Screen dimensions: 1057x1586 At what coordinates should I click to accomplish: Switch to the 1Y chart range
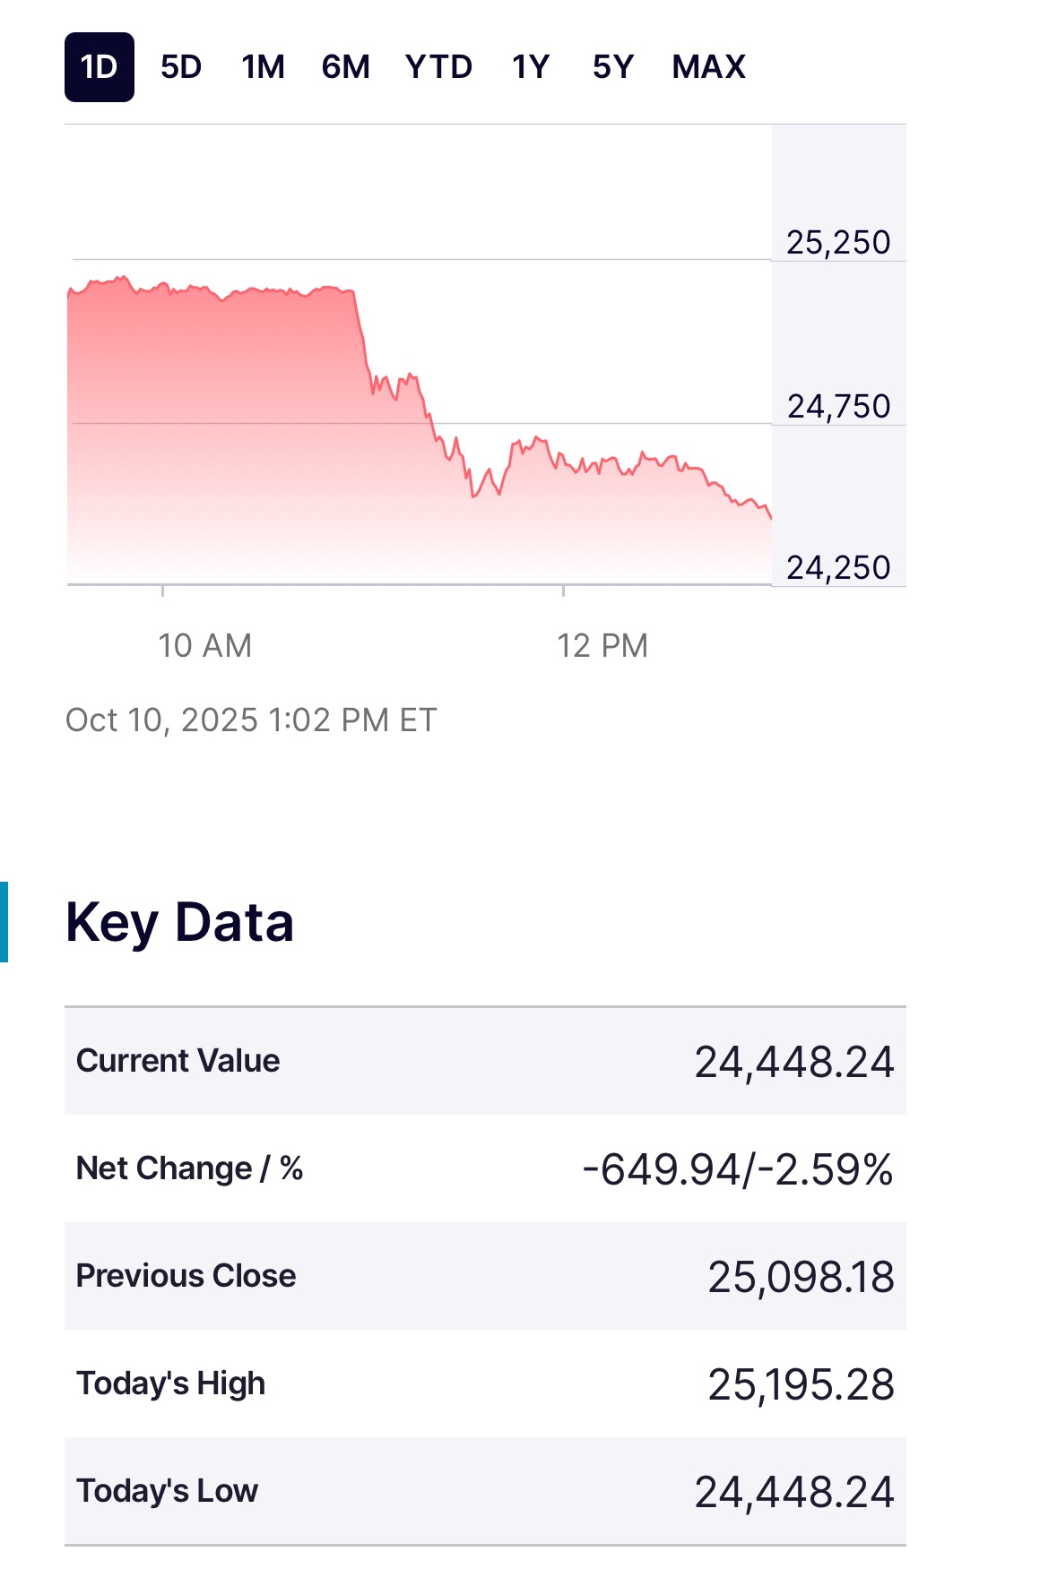pos(530,67)
